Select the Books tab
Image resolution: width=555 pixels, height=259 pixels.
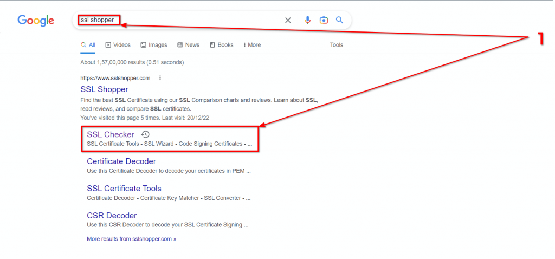click(222, 45)
